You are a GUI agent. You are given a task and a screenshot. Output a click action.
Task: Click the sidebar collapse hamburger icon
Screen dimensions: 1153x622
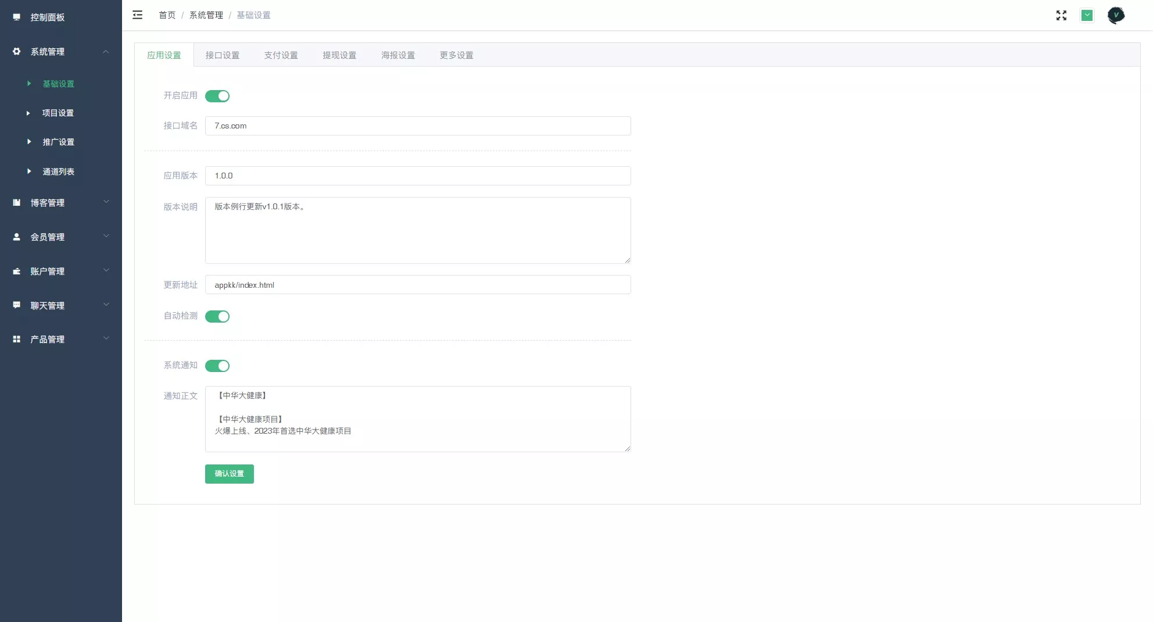click(137, 15)
